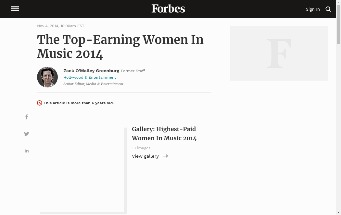Open Zack O'Malley Greenburg's author page
The height and width of the screenshot is (215, 341).
(91, 71)
